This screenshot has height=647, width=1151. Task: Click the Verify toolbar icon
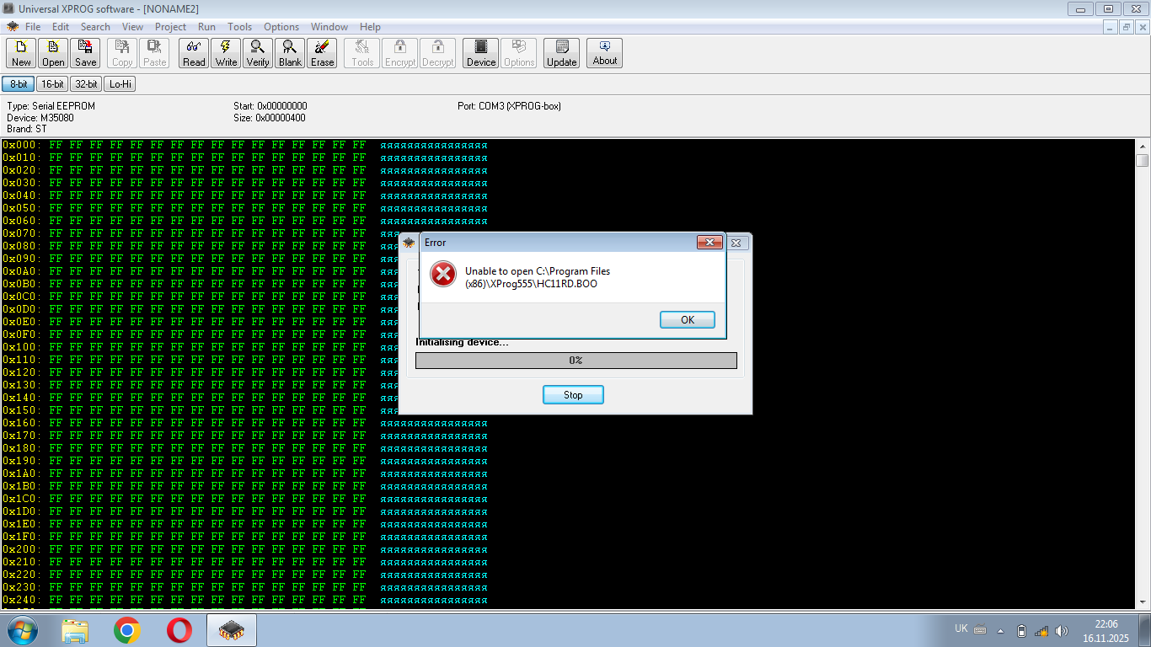click(x=258, y=53)
